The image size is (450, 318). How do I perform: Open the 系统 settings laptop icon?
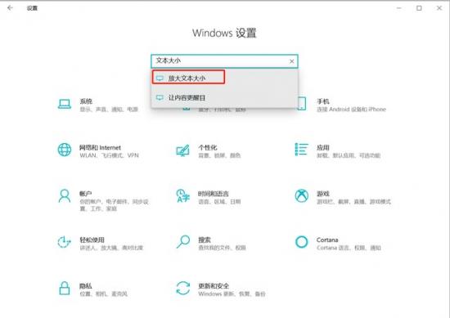[65, 104]
